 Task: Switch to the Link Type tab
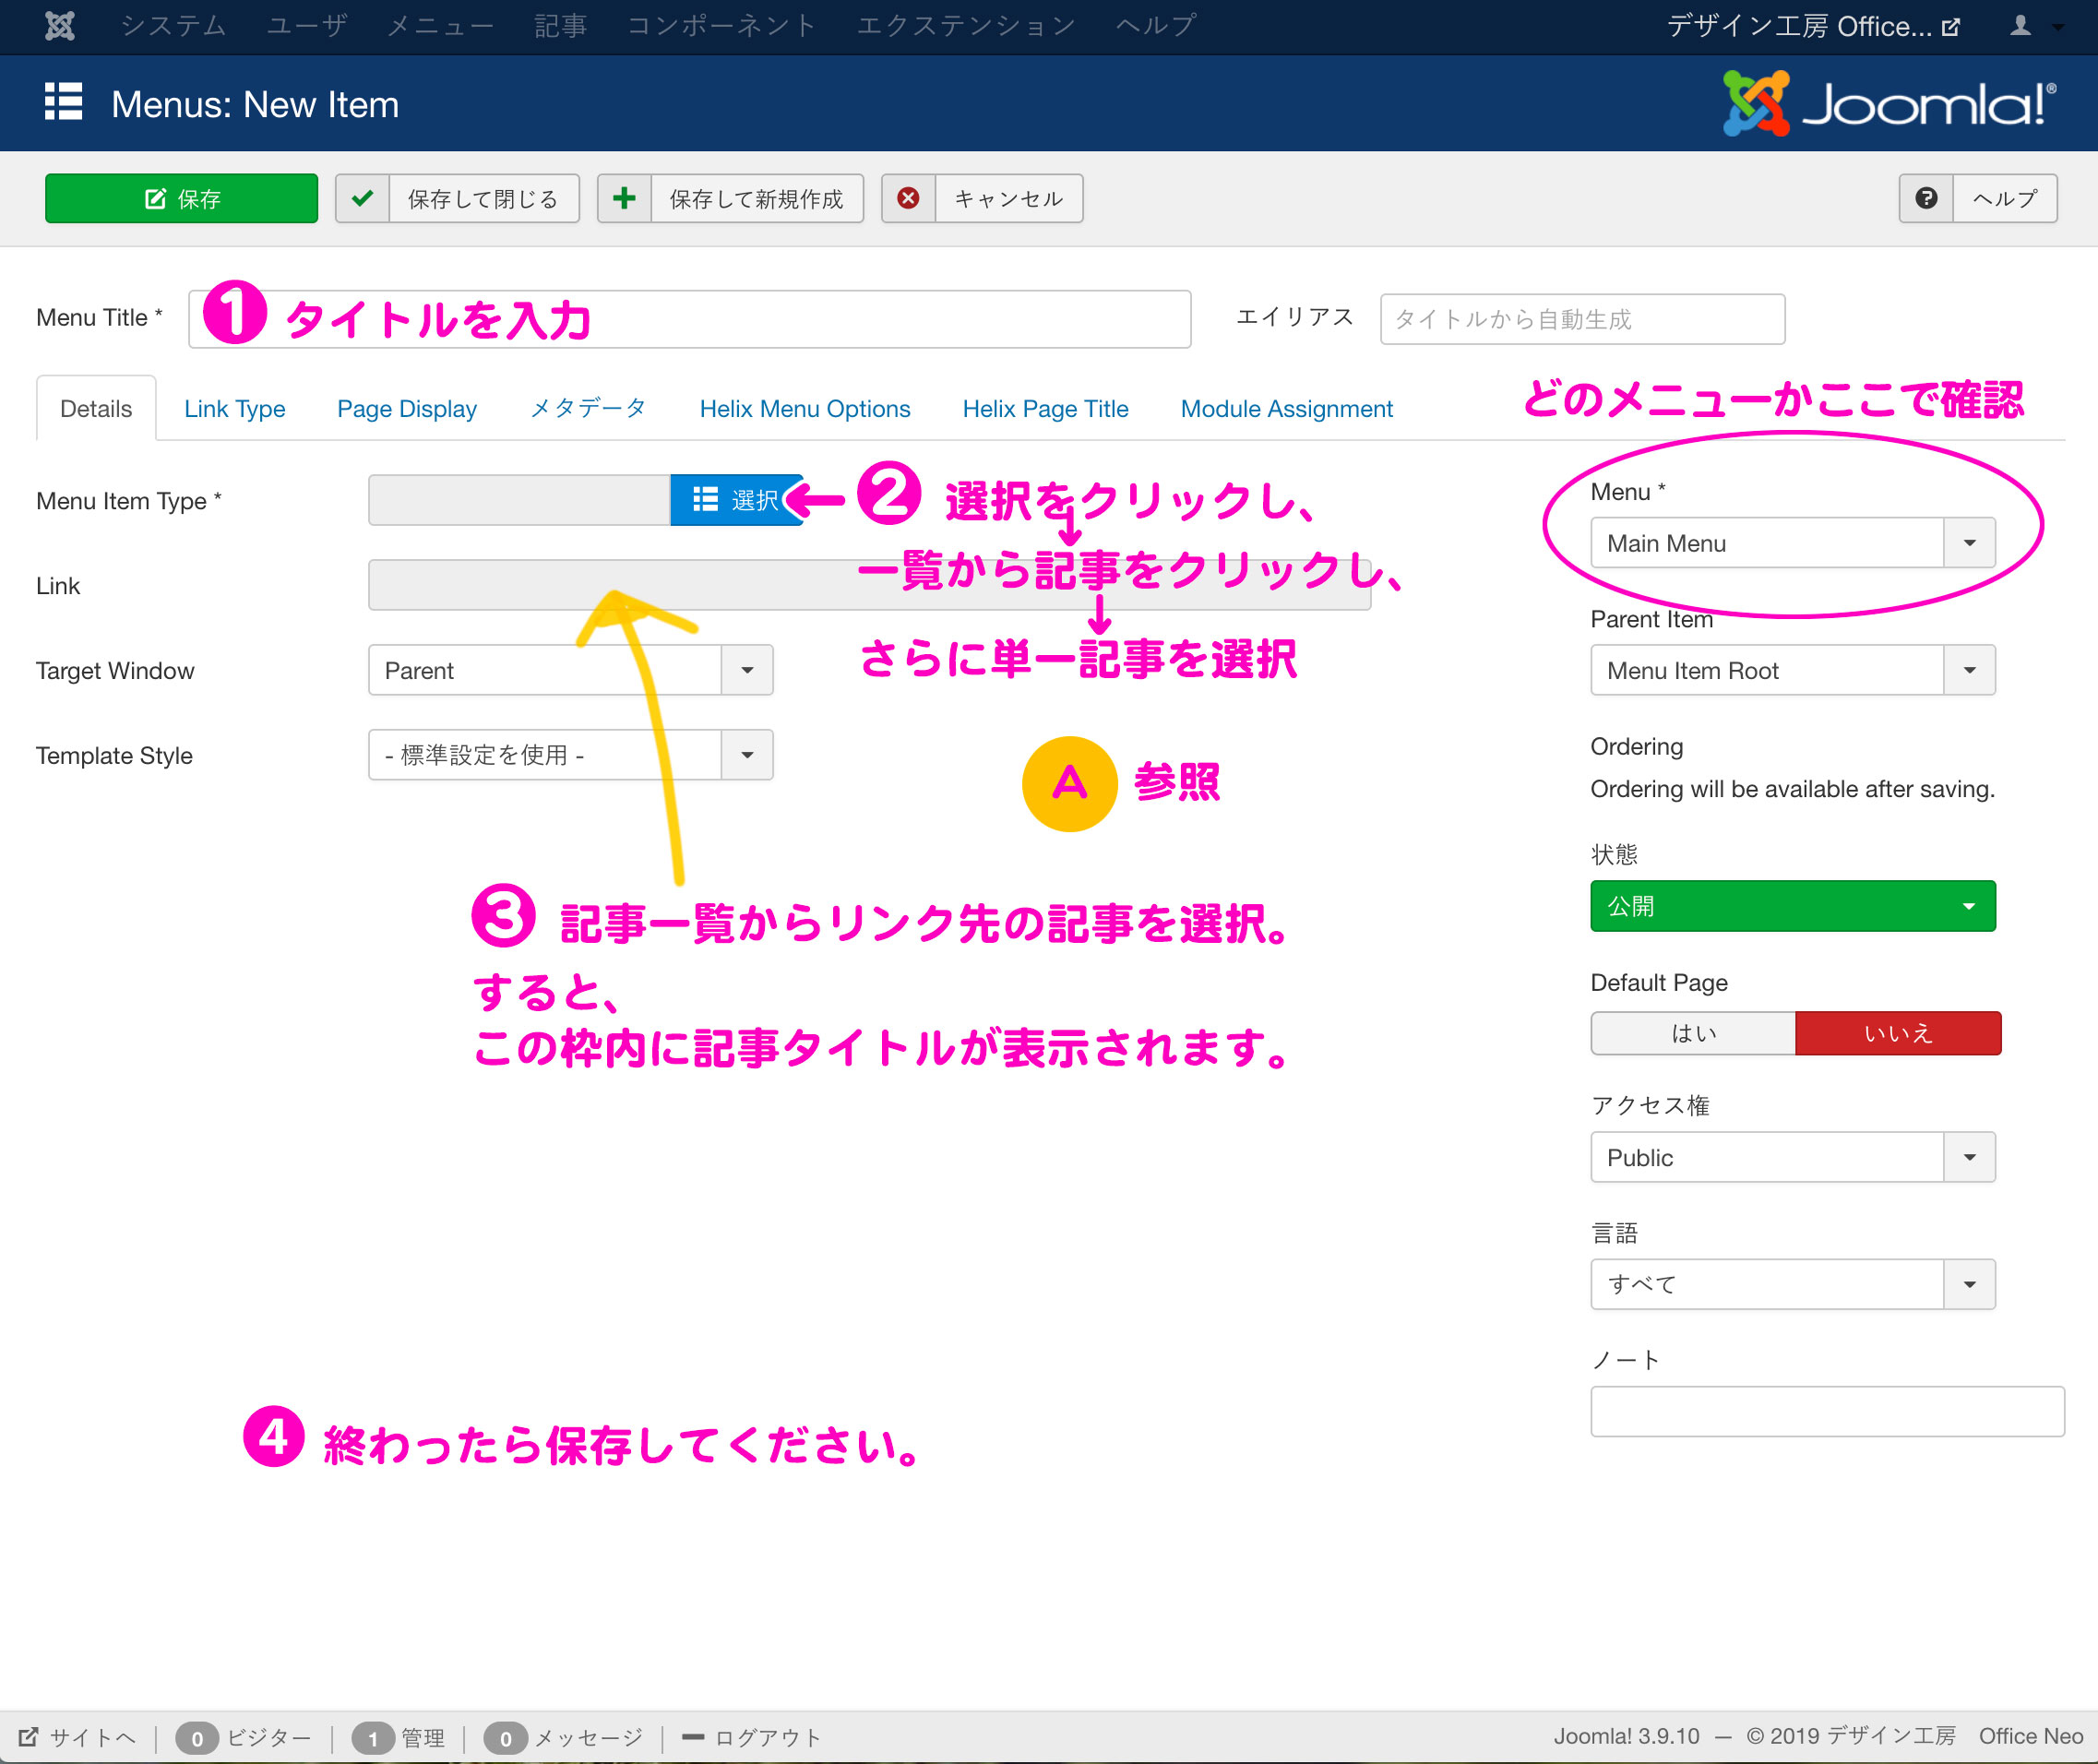pos(234,409)
